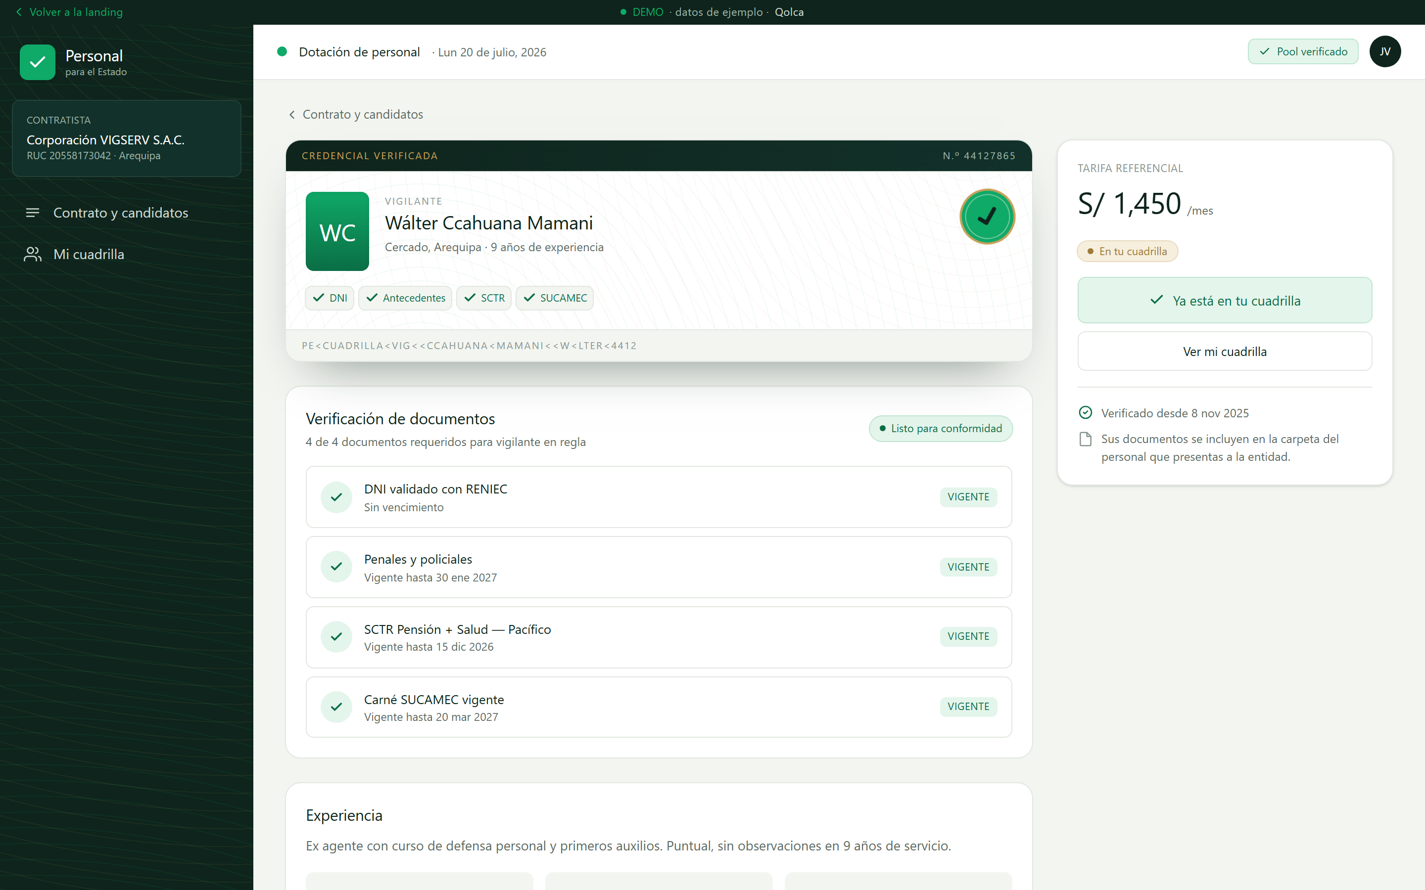Click Ya está en tu cuadrilla button
The width and height of the screenshot is (1425, 890).
point(1225,300)
